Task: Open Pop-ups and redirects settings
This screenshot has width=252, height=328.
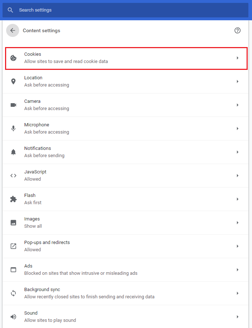Action: coord(125,246)
